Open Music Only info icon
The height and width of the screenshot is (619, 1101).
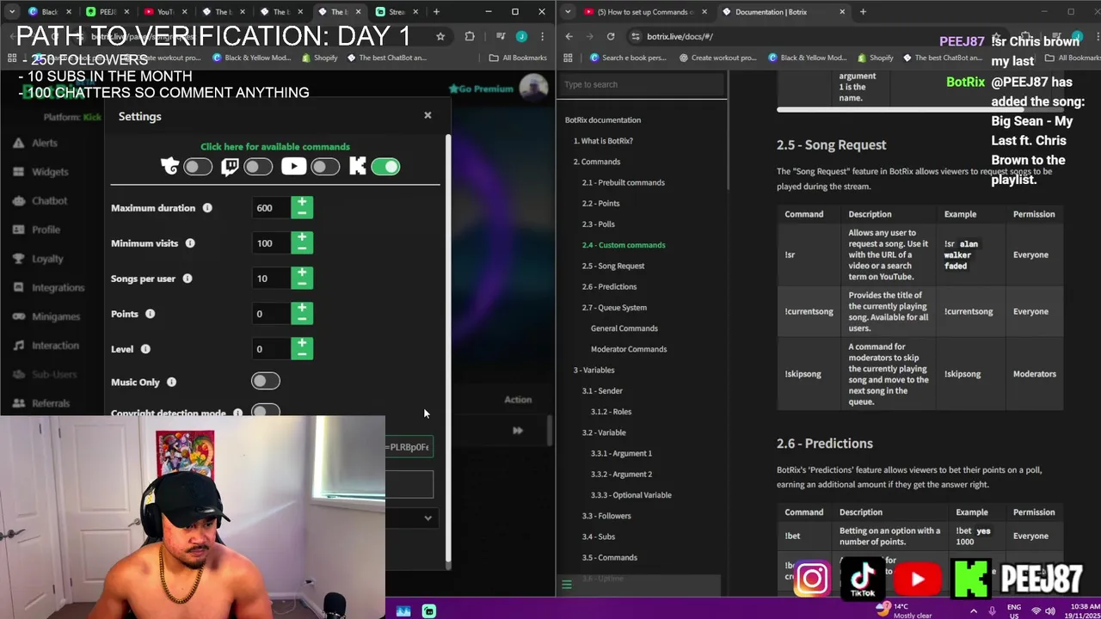point(171,382)
